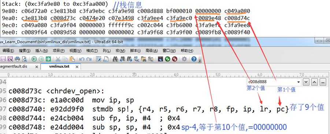
Task: Close the segmentfault.dis tab
Action: 37,67
